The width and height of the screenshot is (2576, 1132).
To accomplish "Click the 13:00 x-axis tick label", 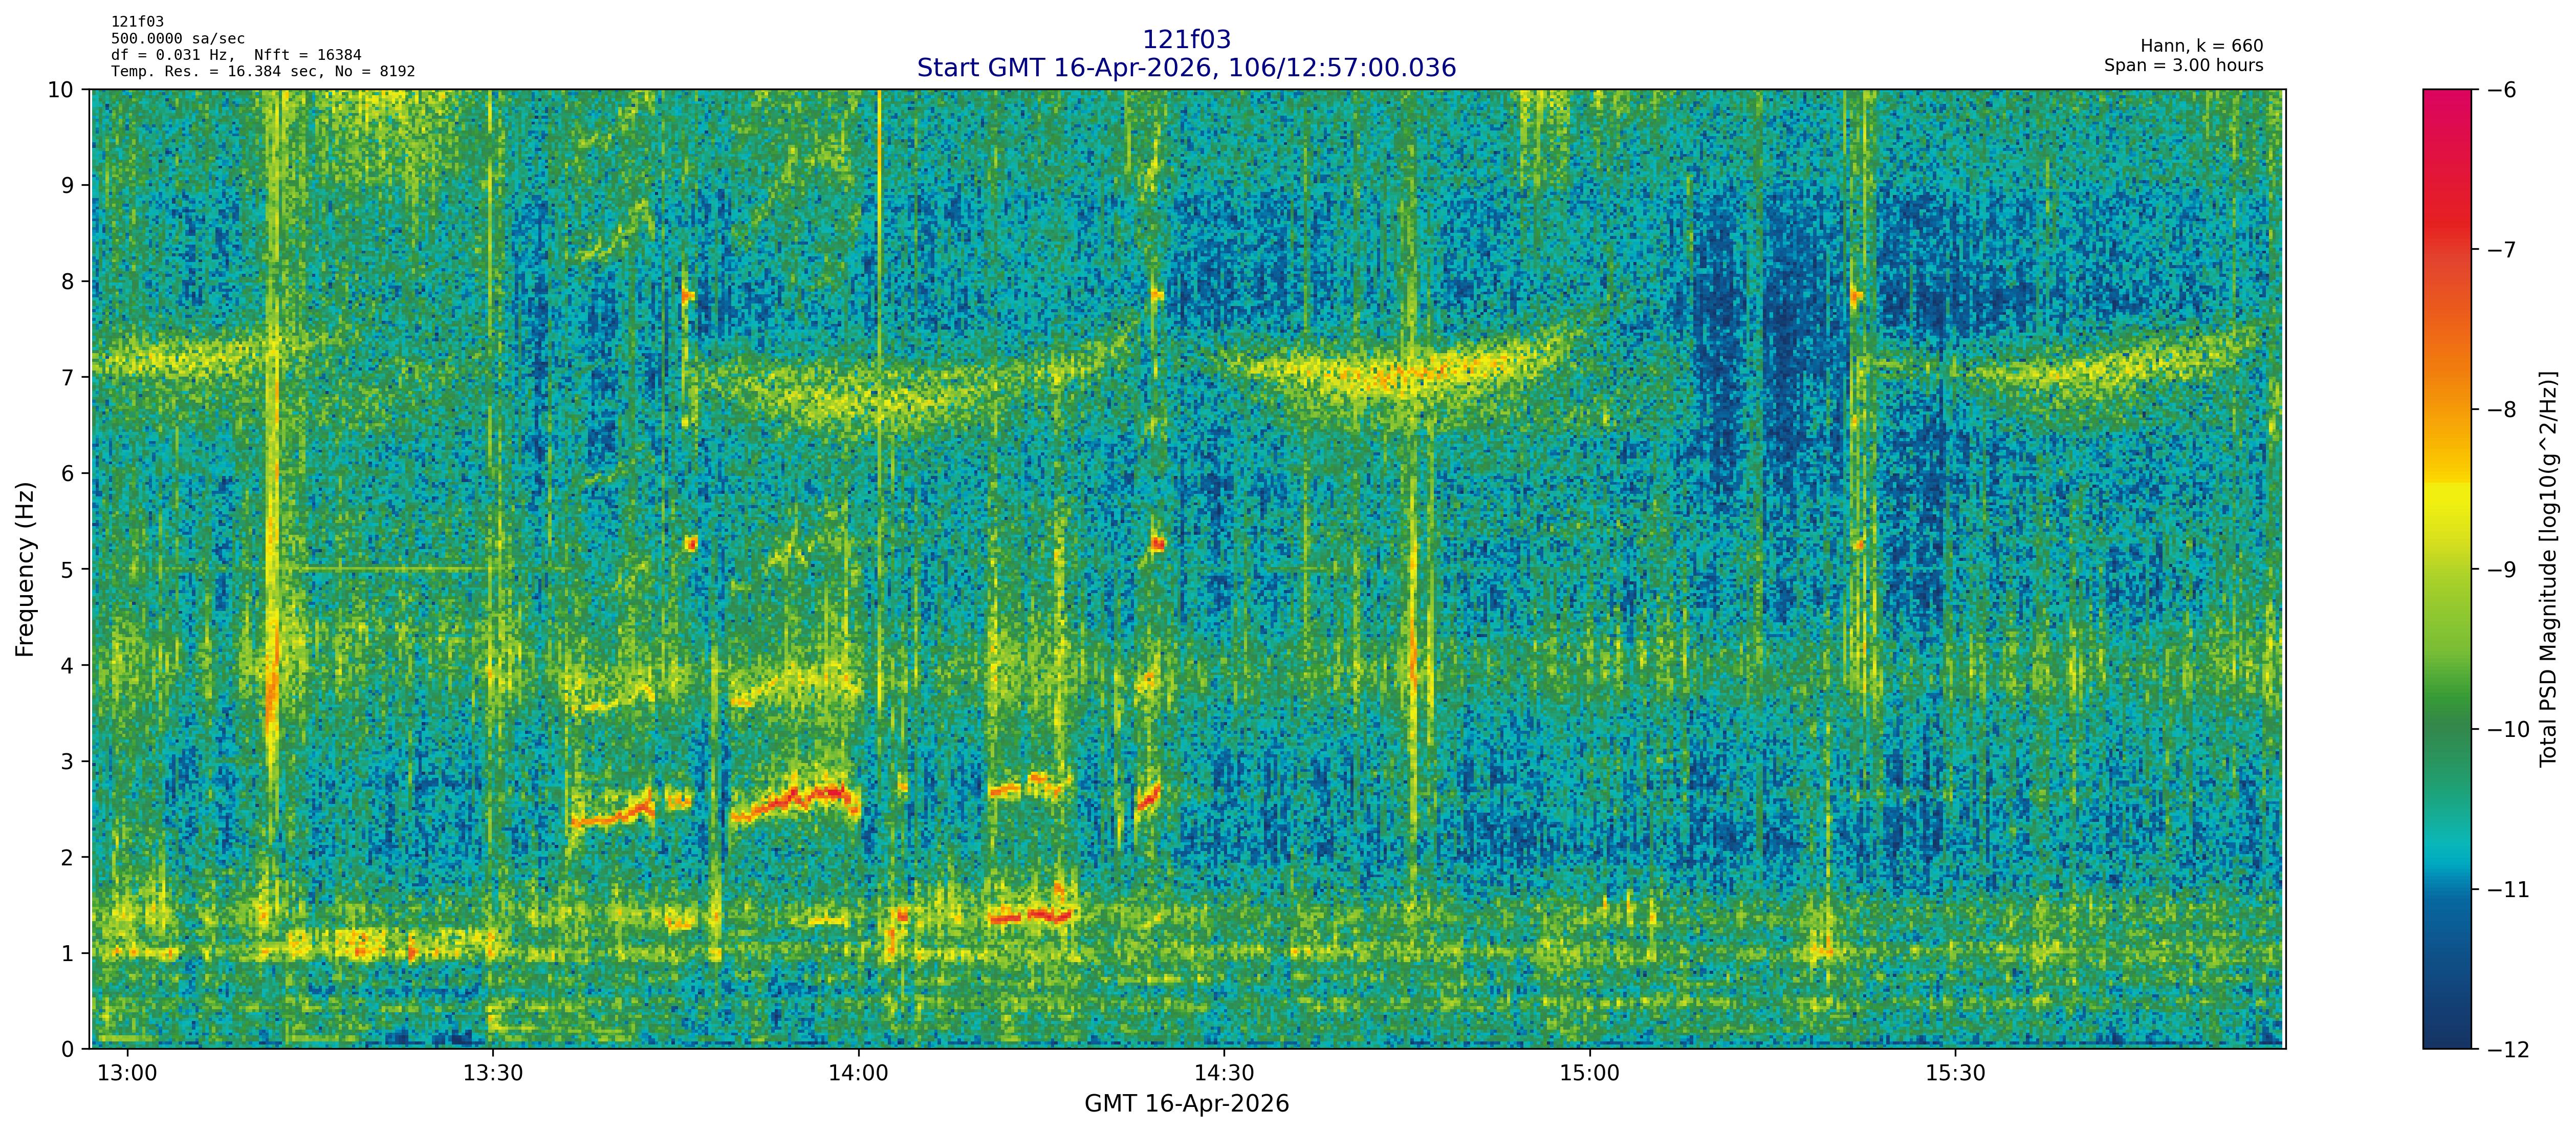I will 127,1074.
